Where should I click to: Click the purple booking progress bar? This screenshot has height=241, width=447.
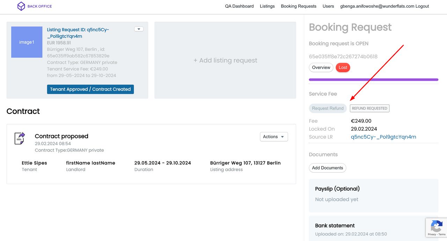373,80
